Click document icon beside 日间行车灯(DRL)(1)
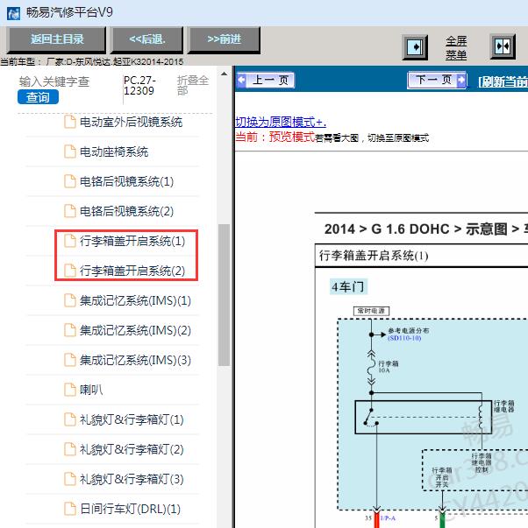Viewport: 528px width, 528px height. pos(70,509)
